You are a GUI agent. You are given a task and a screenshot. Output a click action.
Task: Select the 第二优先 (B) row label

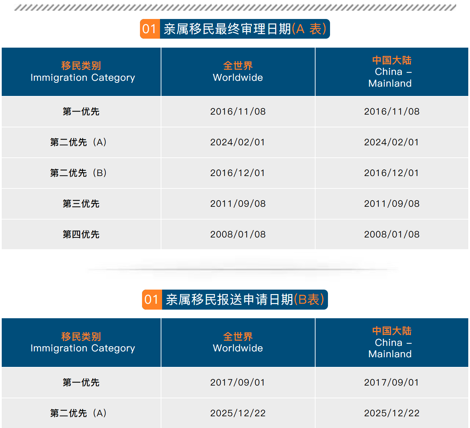[x=78, y=173]
